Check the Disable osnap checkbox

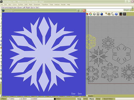point(87,96)
